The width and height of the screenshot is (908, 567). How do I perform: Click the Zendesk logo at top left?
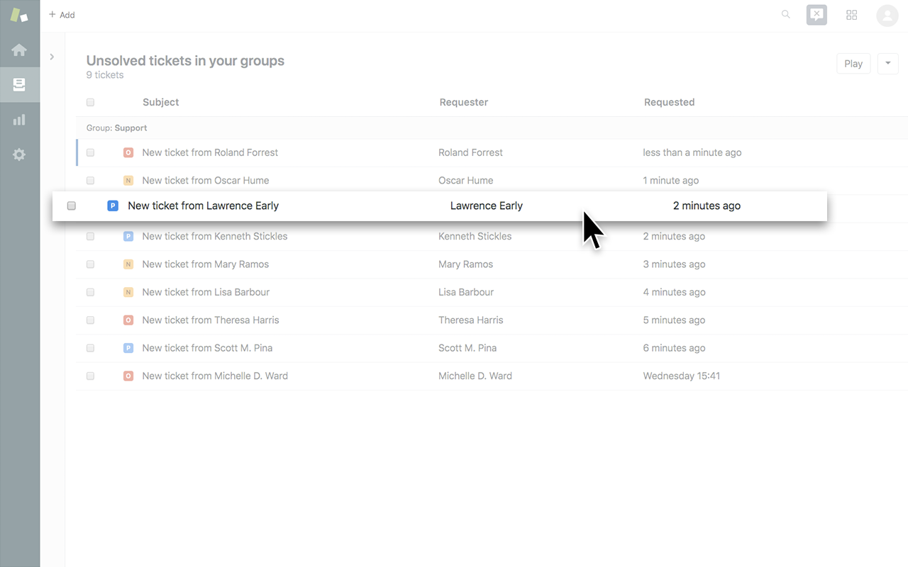pyautogui.click(x=19, y=15)
